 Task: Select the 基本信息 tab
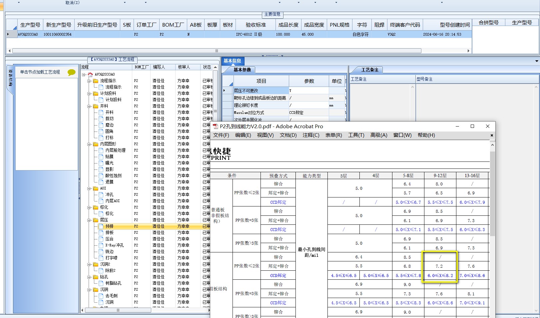click(233, 61)
